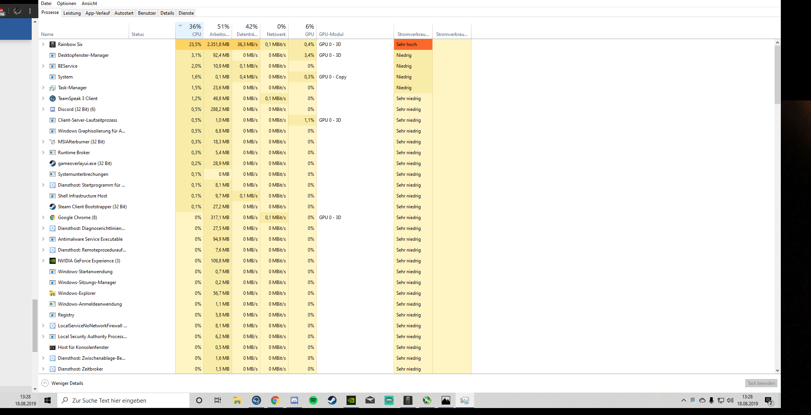Open File Explorer from taskbar
The image size is (811, 415).
click(237, 400)
